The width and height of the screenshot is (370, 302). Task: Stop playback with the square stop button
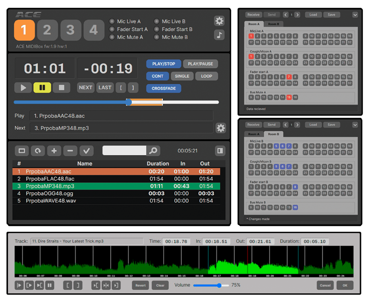point(62,88)
